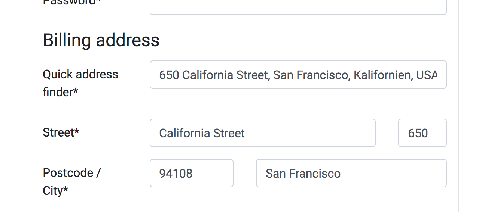Click the "City*" label line
This screenshot has width=482, height=212.
(55, 191)
